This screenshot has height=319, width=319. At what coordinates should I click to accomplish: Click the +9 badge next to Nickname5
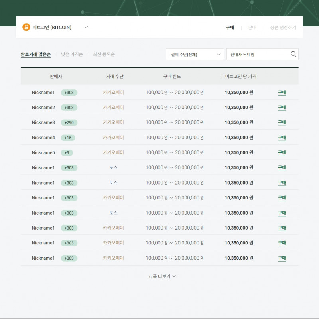click(x=67, y=153)
